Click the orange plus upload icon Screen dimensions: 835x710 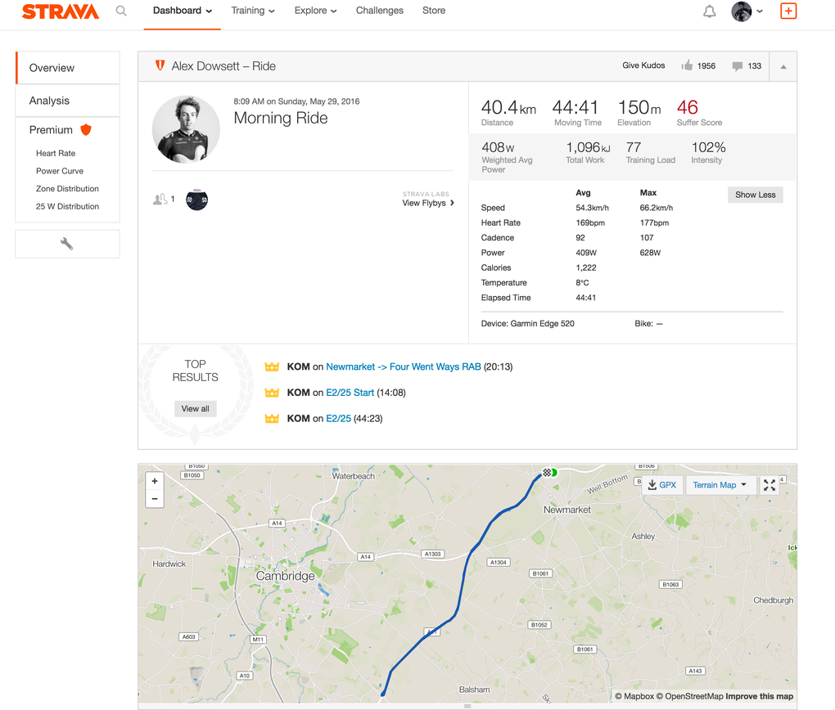coord(788,11)
